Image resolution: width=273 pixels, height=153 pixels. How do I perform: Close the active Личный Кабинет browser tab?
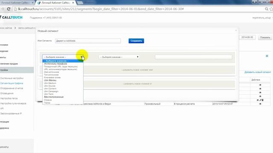(x=73, y=3)
